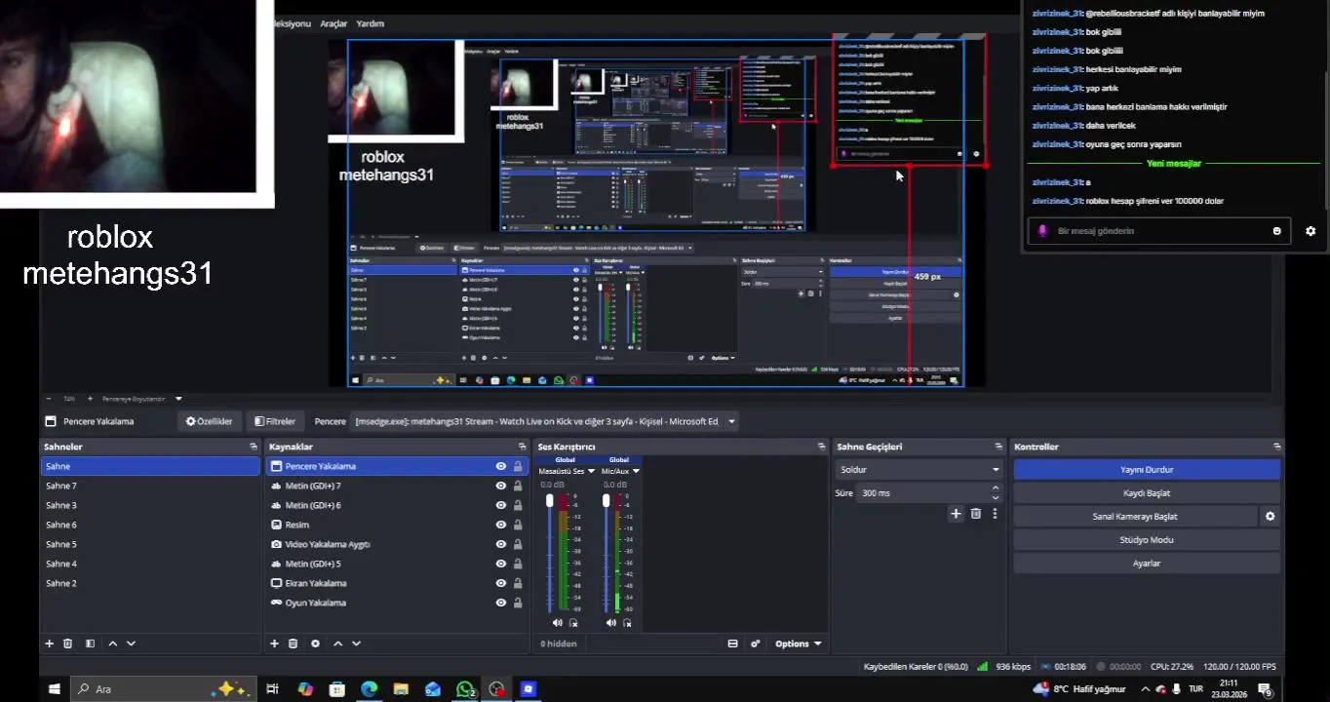Move scene down arrow in Sahneler toolbar
The height and width of the screenshot is (702, 1330).
(x=131, y=643)
